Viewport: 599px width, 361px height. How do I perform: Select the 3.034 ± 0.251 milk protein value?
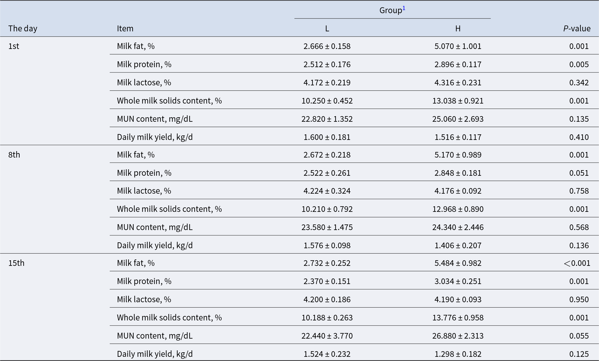click(x=458, y=281)
